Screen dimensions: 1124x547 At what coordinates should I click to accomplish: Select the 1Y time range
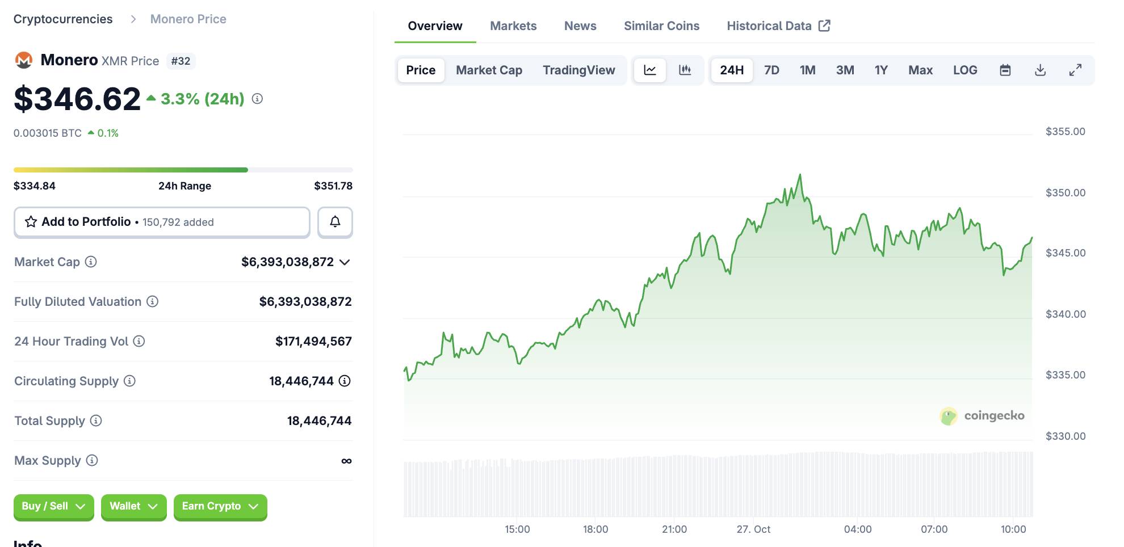(880, 70)
